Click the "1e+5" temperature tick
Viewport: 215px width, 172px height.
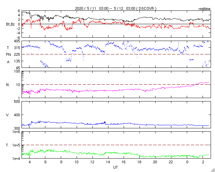(x=16, y=145)
